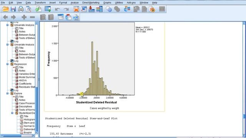Collapse the Explore node in the outline
The width and height of the screenshot is (246, 138).
coord(7,94)
